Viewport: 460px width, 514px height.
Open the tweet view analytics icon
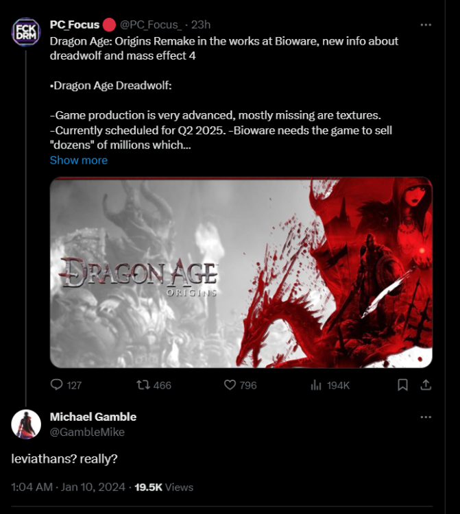(x=317, y=384)
